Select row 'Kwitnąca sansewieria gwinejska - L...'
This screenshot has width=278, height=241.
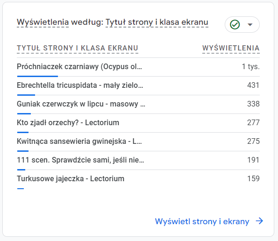click(138, 142)
